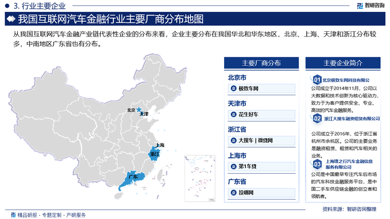
Task: Click the paragraph starting 公司是中国最早专注汽车后市场
Action: pos(344,185)
